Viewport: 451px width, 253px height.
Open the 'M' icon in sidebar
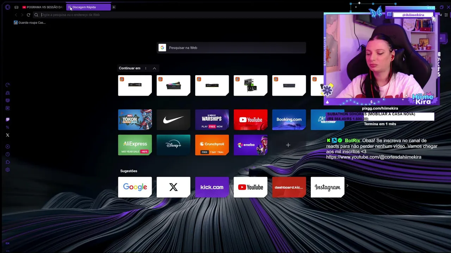(x=7, y=108)
